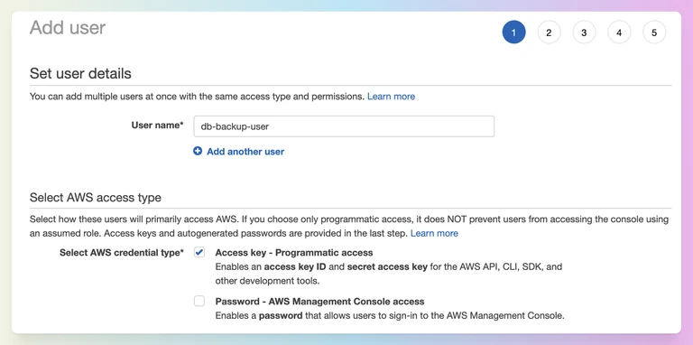Click the access key ID description text
The image size is (693, 345).
coord(389,274)
